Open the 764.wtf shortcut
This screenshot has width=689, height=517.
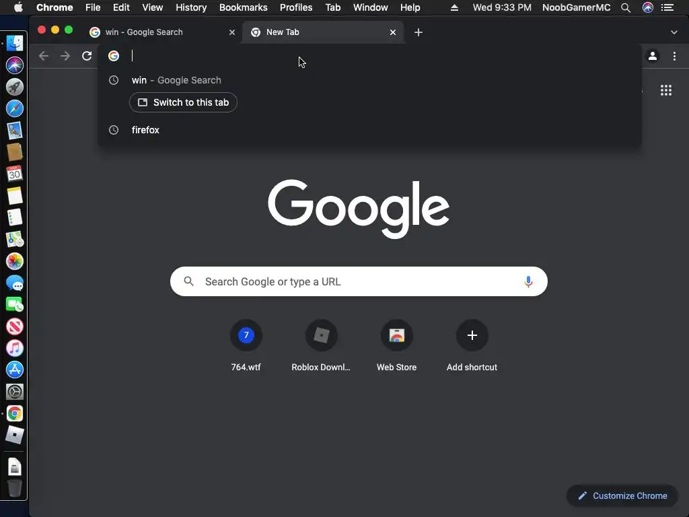(246, 345)
